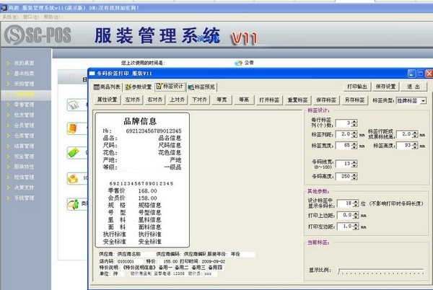The image size is (433, 290).
Task: Switch to the 参数设置 tab
Action: coord(139,87)
